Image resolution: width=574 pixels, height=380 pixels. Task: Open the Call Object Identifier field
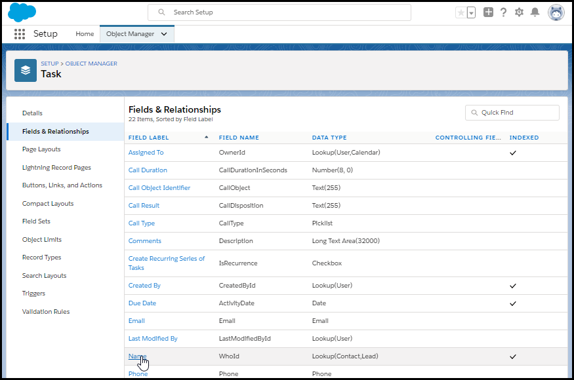click(159, 187)
